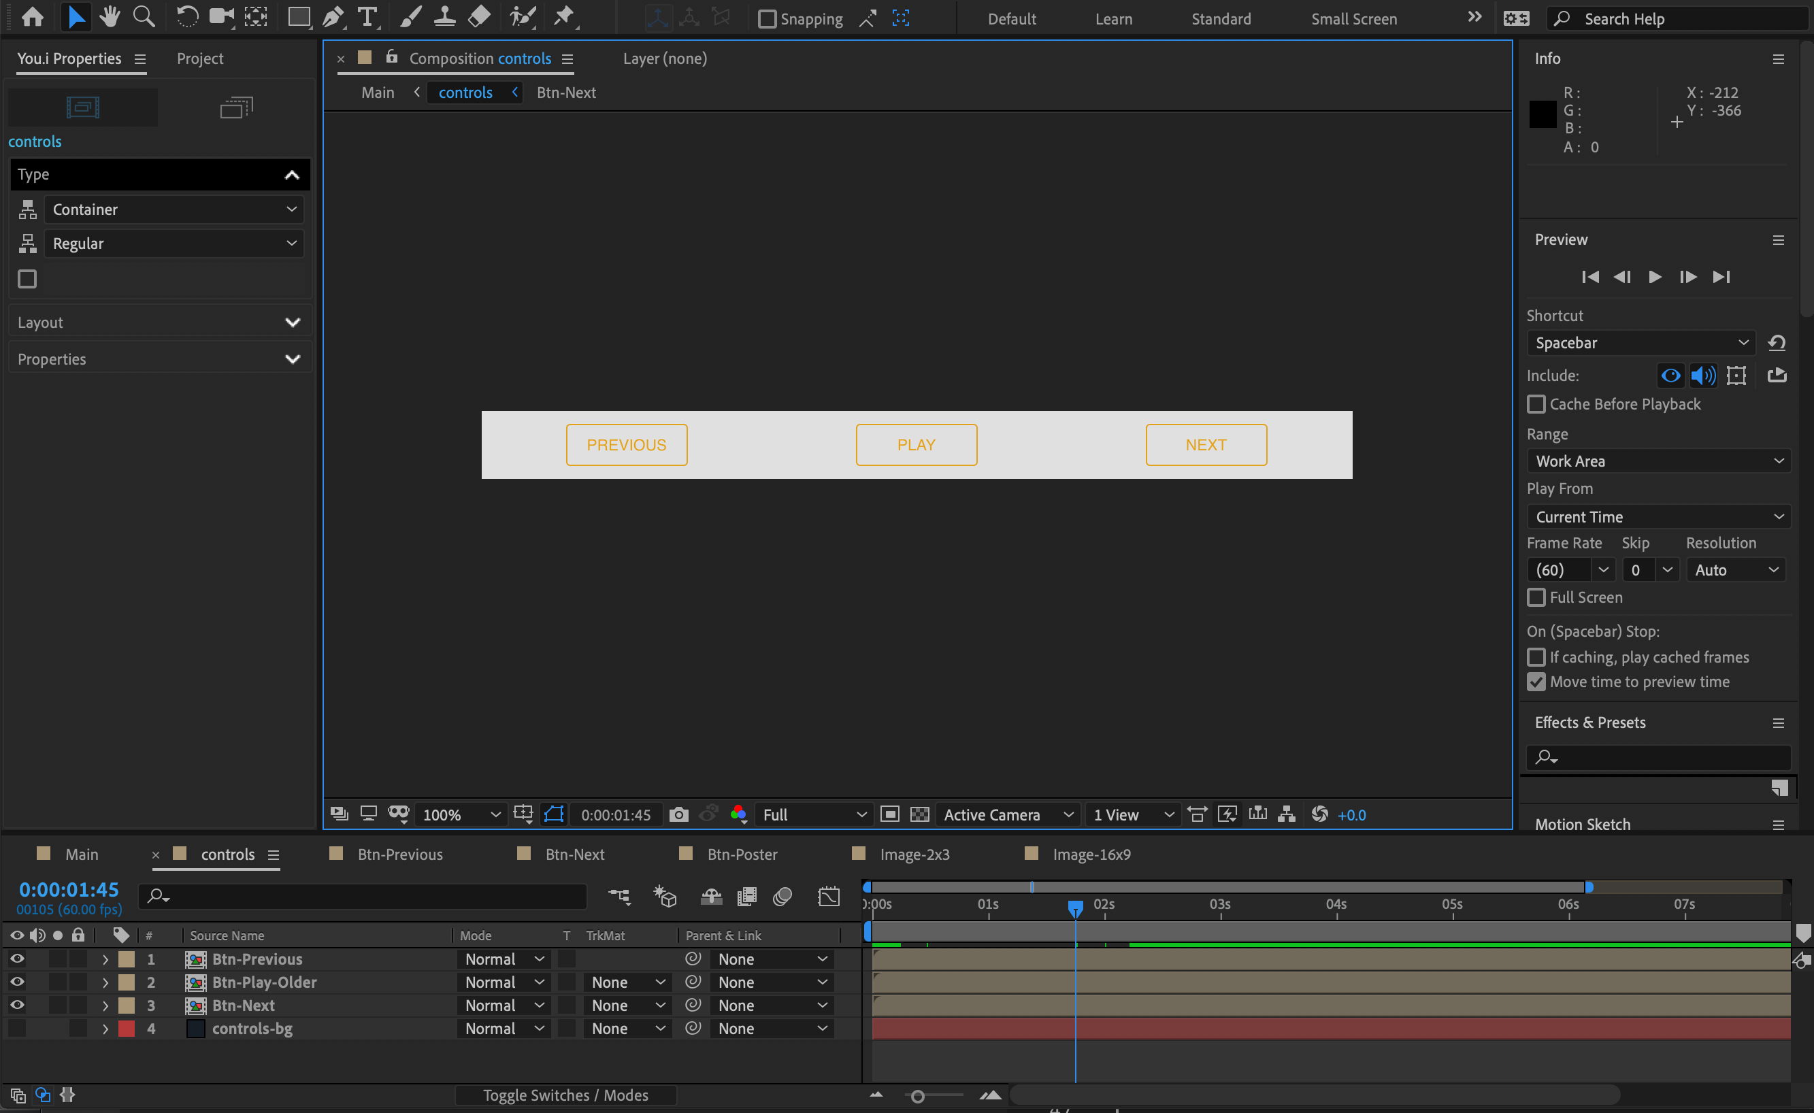Open the 100% magnification dropdown

click(461, 814)
